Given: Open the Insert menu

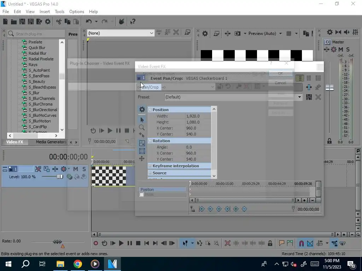Looking at the screenshot, I should coord(45,12).
